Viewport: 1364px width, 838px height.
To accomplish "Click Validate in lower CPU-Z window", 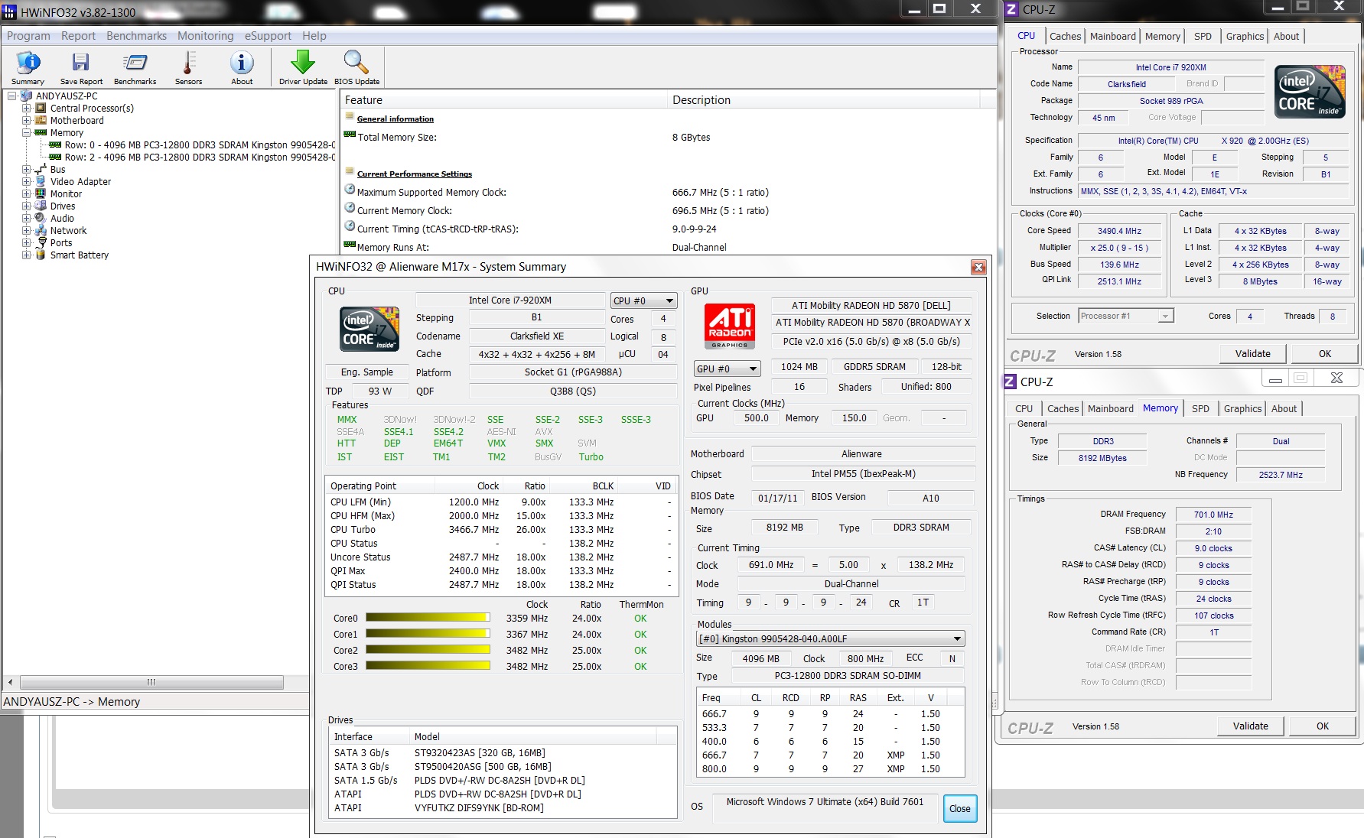I will tap(1250, 726).
